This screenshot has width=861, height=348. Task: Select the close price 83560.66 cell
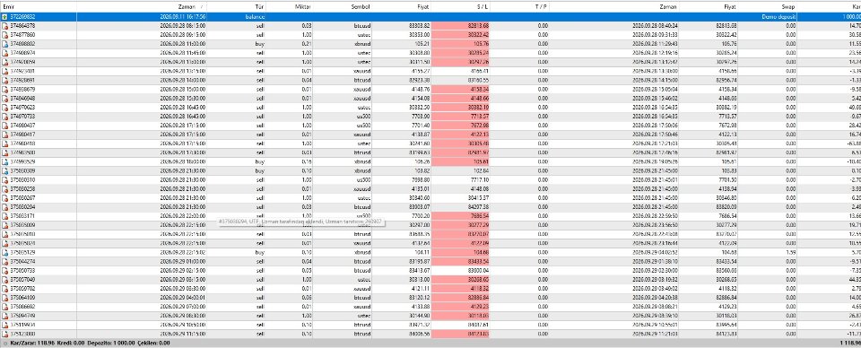[x=726, y=271]
